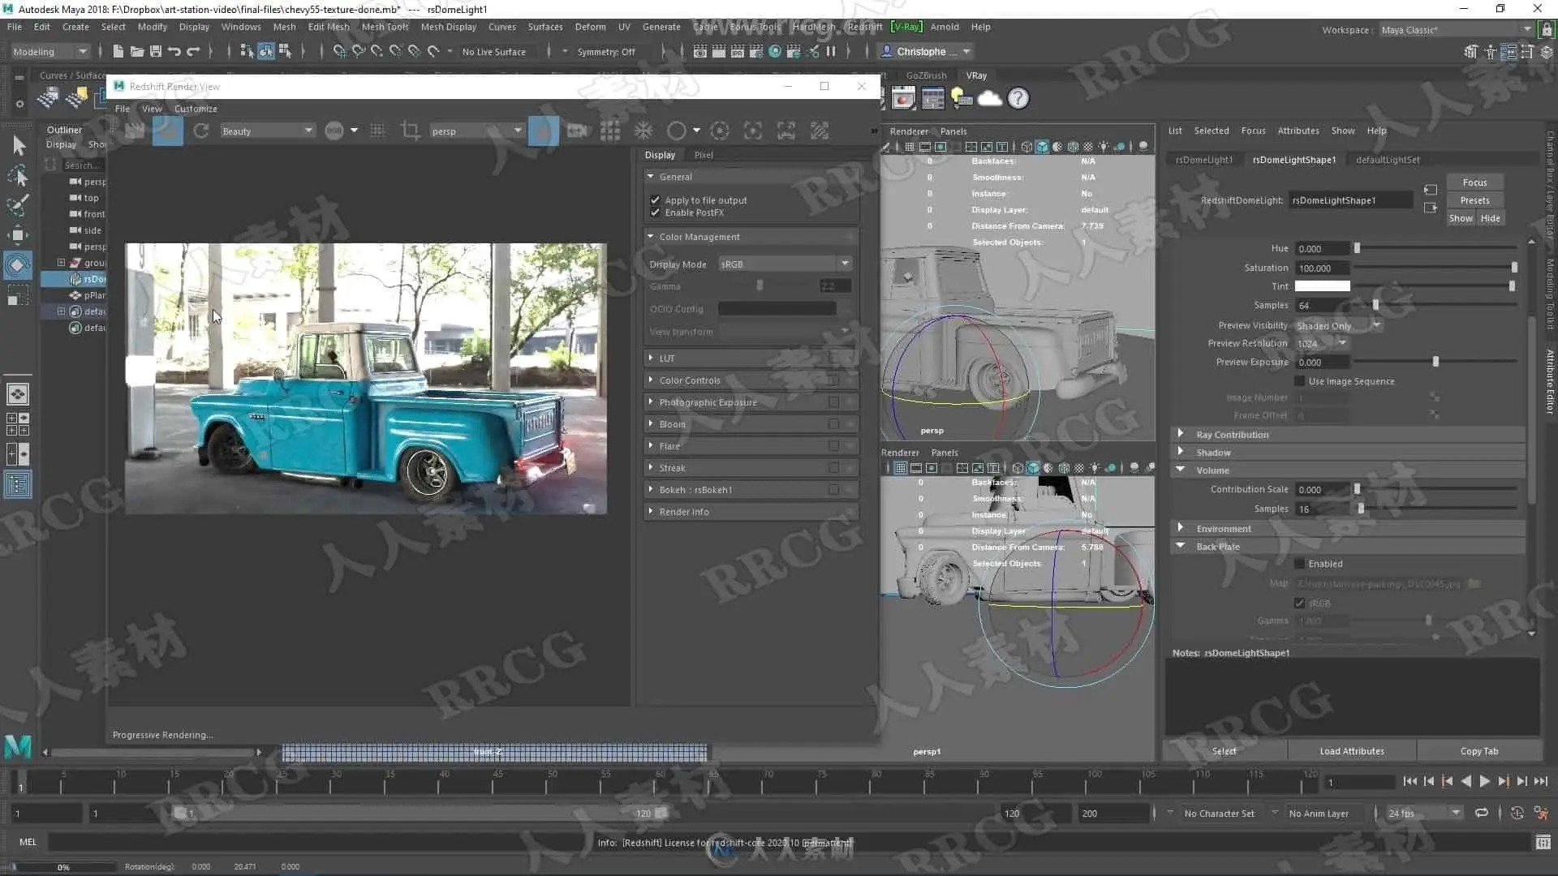Toggle Enable PostFX checkbox
The height and width of the screenshot is (876, 1558).
tap(655, 213)
